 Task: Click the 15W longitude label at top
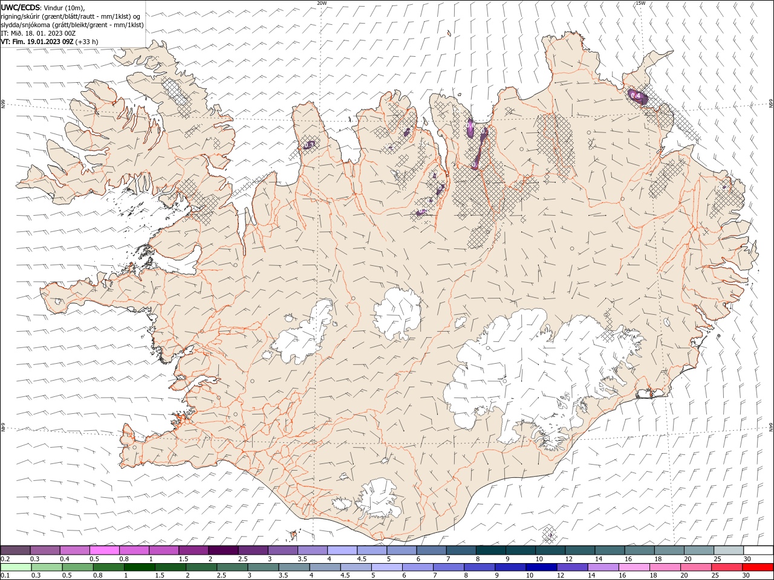[640, 3]
